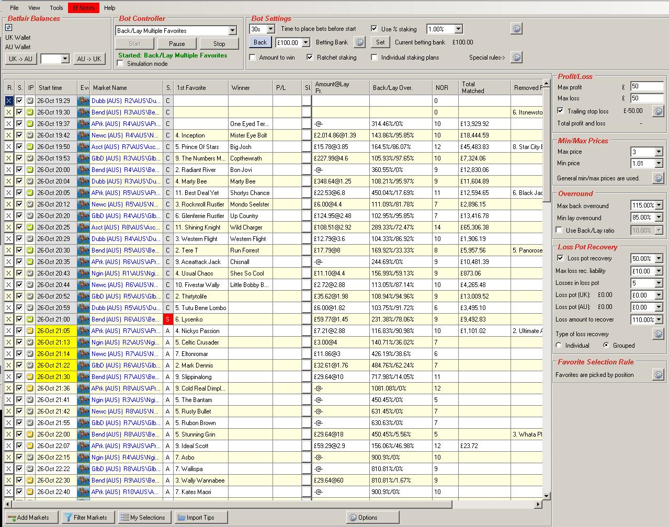669x527 pixels.
Task: Click the horse event icon for 26-Oct 19:37
Action: [x=83, y=124]
